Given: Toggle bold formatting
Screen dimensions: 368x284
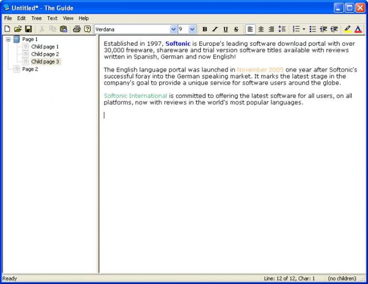Looking at the screenshot, I should [x=205, y=29].
